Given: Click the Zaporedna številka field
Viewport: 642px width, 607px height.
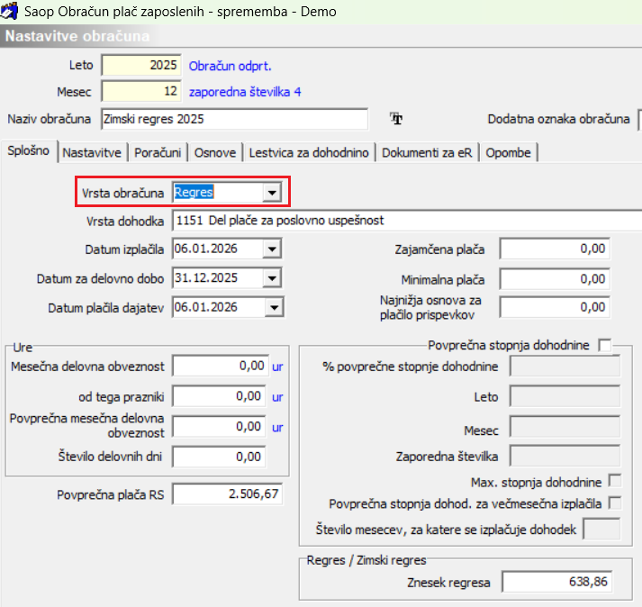Looking at the screenshot, I should pyautogui.click(x=565, y=456).
